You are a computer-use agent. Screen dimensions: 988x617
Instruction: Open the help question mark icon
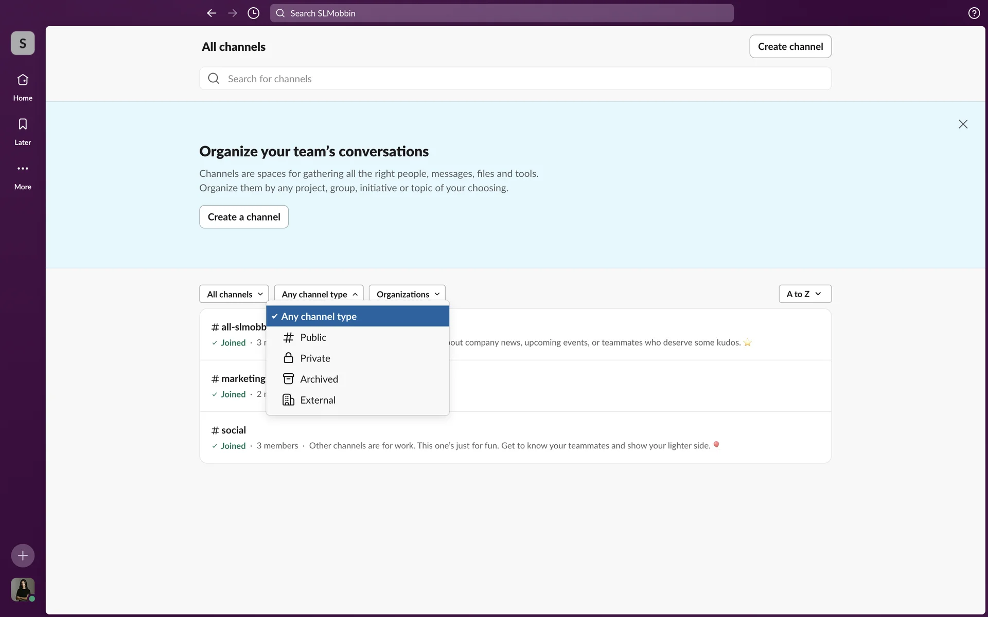[x=974, y=13]
